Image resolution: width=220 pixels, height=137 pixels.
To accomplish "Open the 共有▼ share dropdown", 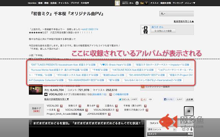I will pos(189,99).
